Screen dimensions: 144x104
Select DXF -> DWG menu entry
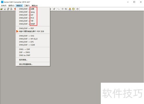point(33,52)
